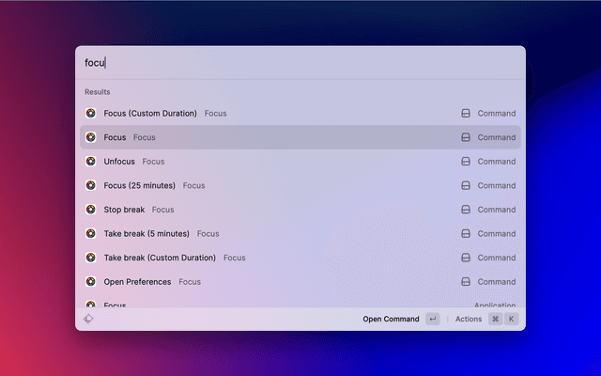The image size is (601, 376).
Task: Click the K key badge in footer
Action: [512, 319]
